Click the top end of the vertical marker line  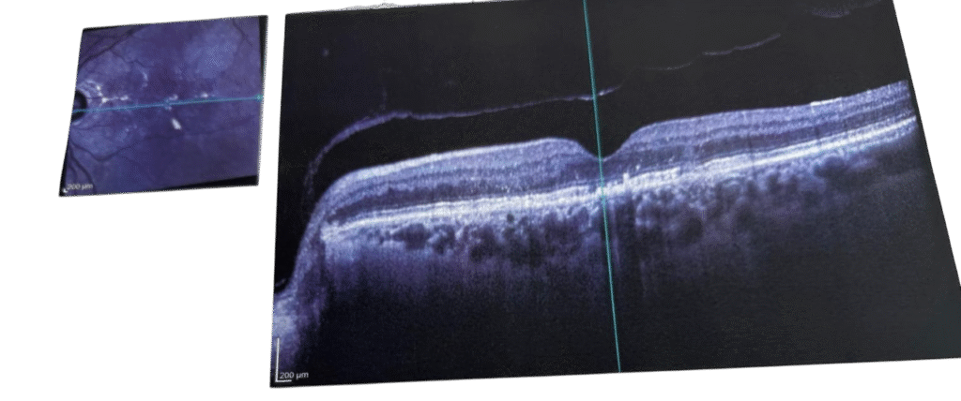point(586,5)
